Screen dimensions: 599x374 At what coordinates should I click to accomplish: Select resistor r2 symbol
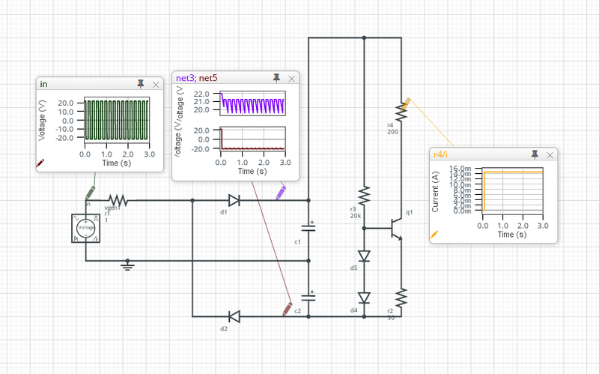coord(401,298)
